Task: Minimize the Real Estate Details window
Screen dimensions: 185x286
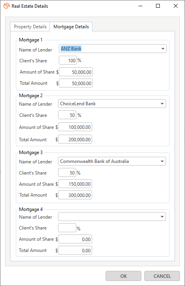Action: coord(140,6)
